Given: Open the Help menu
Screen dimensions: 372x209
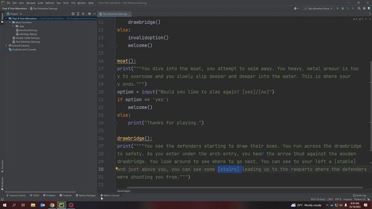Looking at the screenshot, I should [x=91, y=3].
